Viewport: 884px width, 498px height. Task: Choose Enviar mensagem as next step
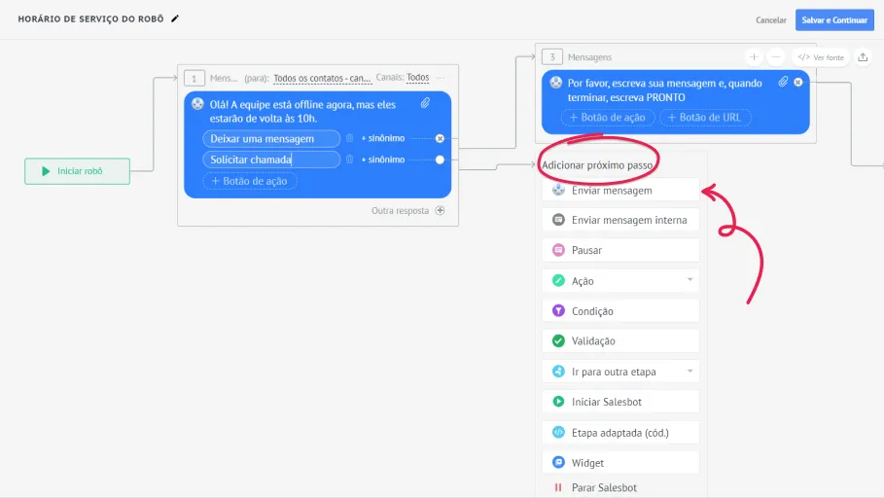pyautogui.click(x=620, y=190)
